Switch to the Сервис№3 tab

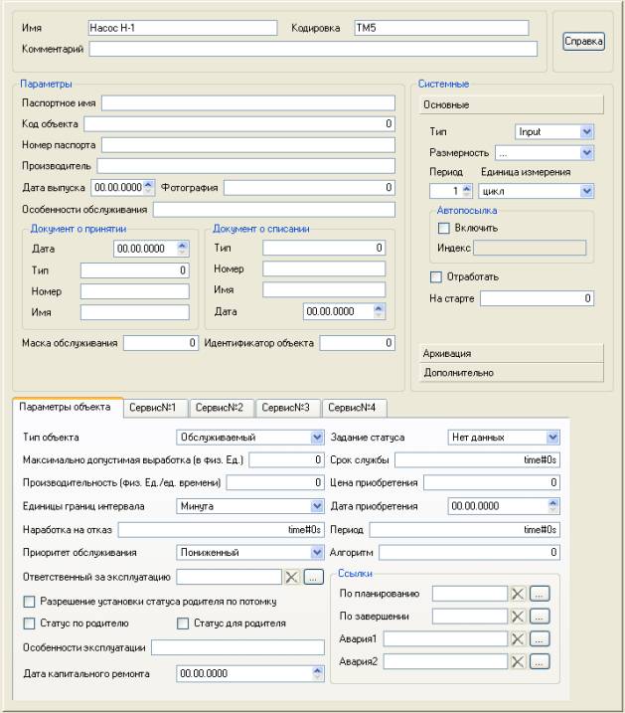[x=288, y=408]
